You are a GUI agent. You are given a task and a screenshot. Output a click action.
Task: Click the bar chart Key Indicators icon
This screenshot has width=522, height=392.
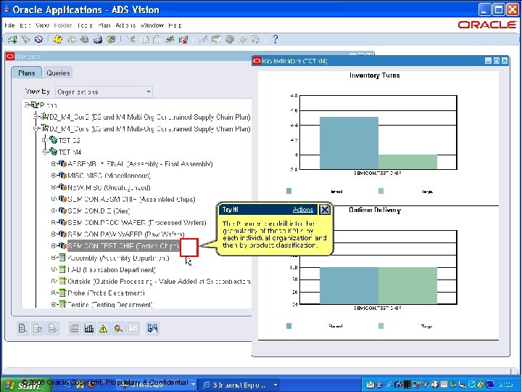89,329
